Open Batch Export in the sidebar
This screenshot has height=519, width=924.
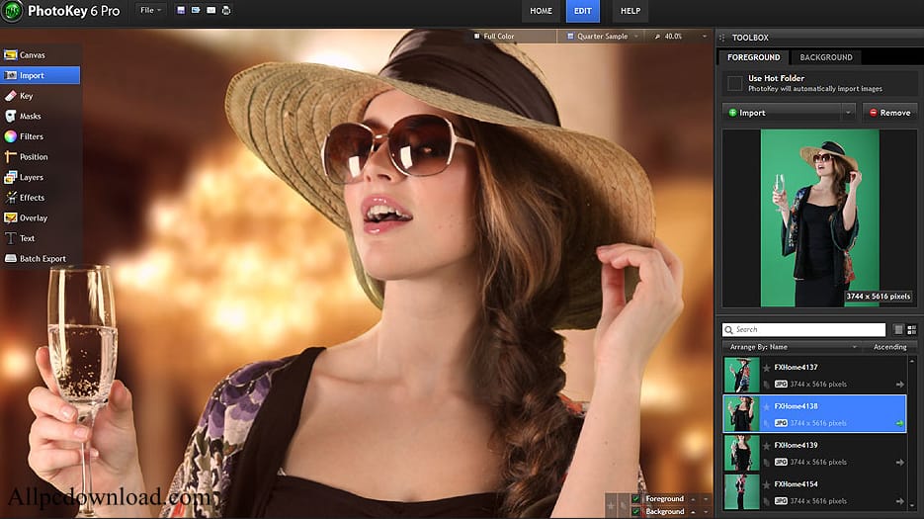point(41,258)
